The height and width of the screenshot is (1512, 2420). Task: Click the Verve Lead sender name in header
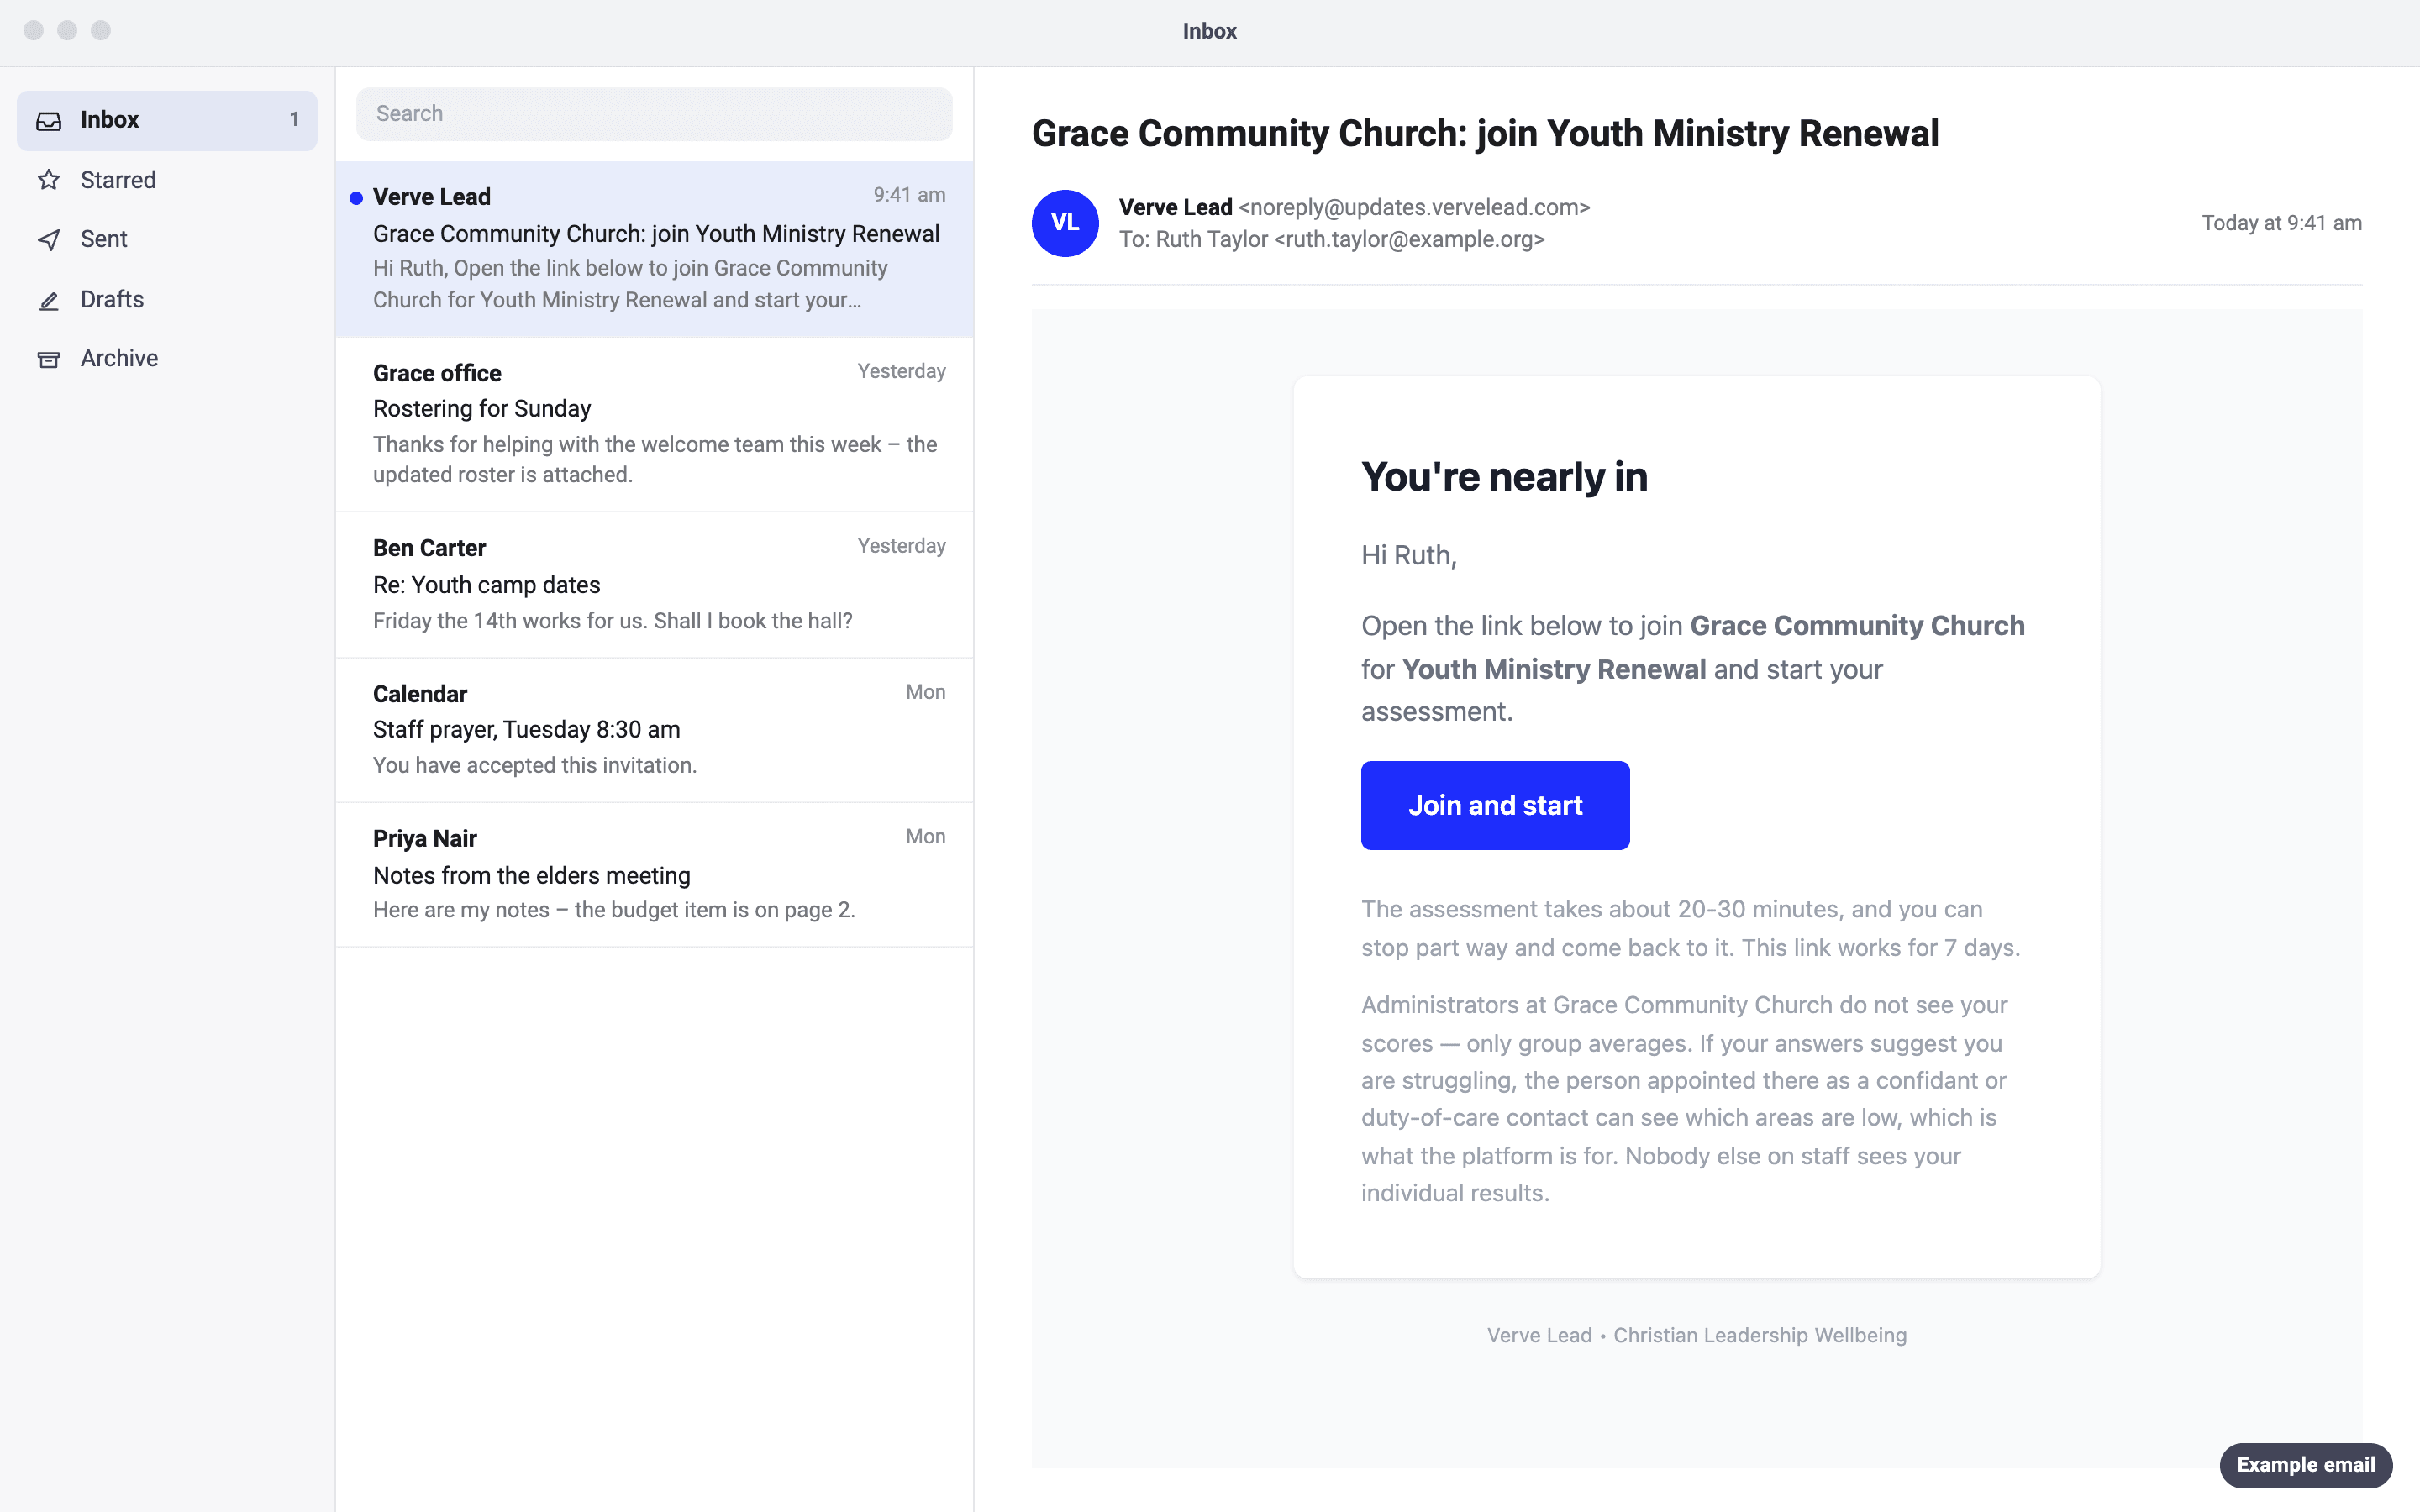[x=1175, y=207]
